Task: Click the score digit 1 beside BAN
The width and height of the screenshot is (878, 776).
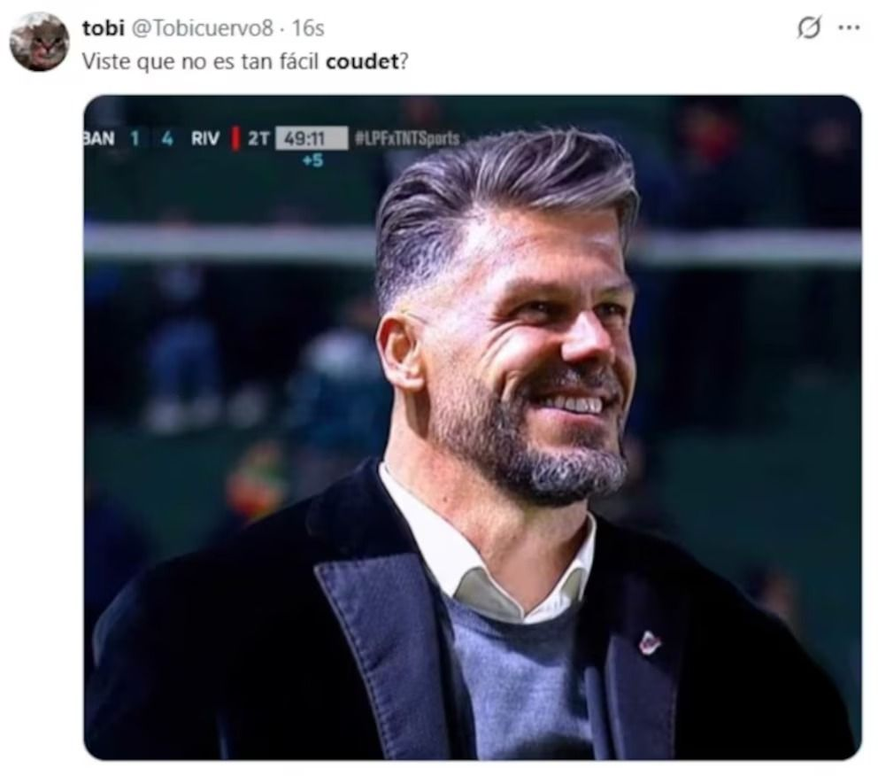Action: click(135, 138)
